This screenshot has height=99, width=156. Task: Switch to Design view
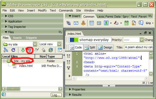105,47
